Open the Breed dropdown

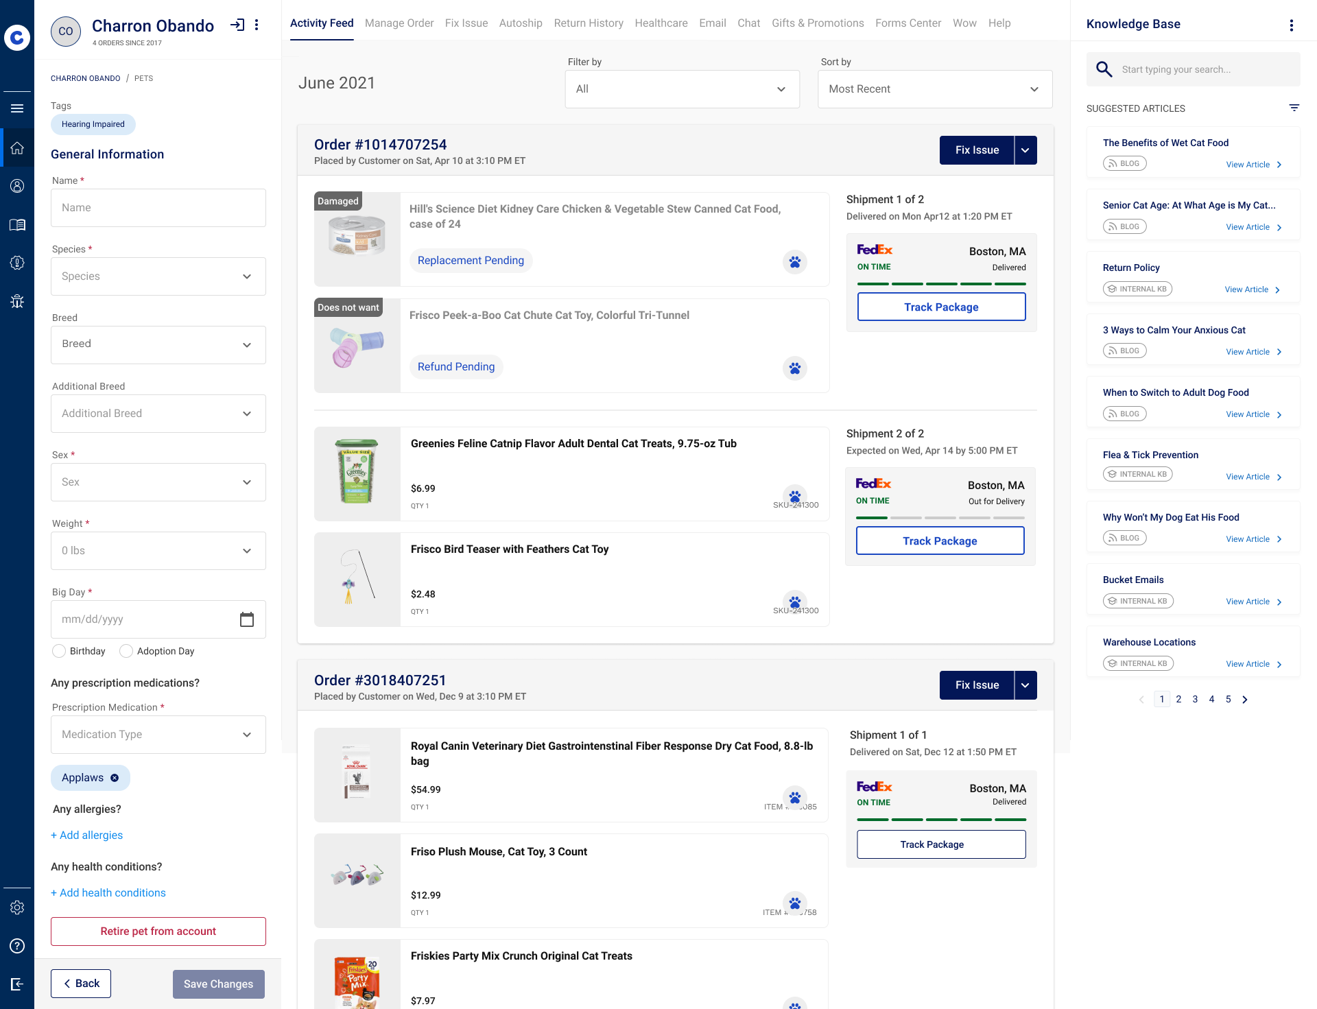tap(158, 345)
